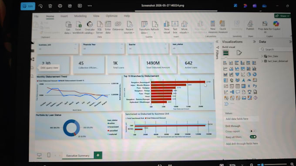Pick the trophy Metrics visual icon

click(x=249, y=92)
